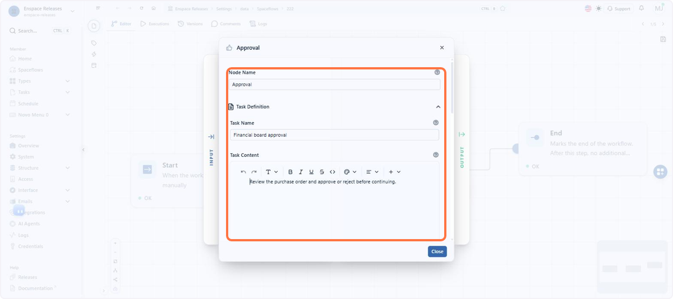Click the Node Name input field
This screenshot has width=673, height=299.
coord(334,85)
